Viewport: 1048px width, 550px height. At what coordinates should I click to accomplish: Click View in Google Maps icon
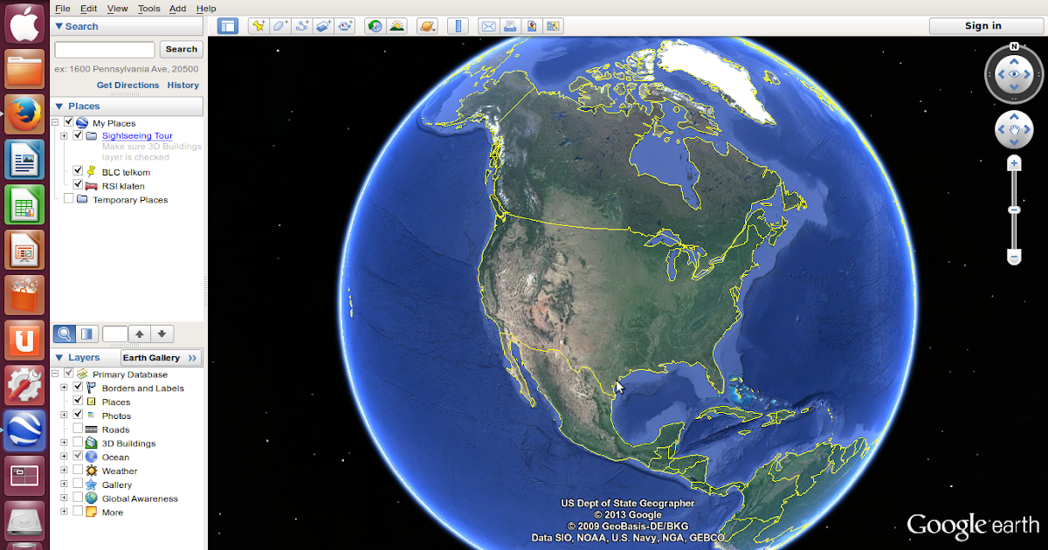(554, 26)
